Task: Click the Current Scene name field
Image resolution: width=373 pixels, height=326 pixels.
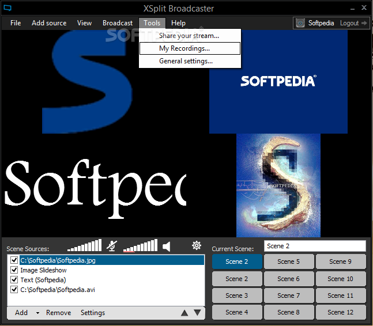Action: 315,246
